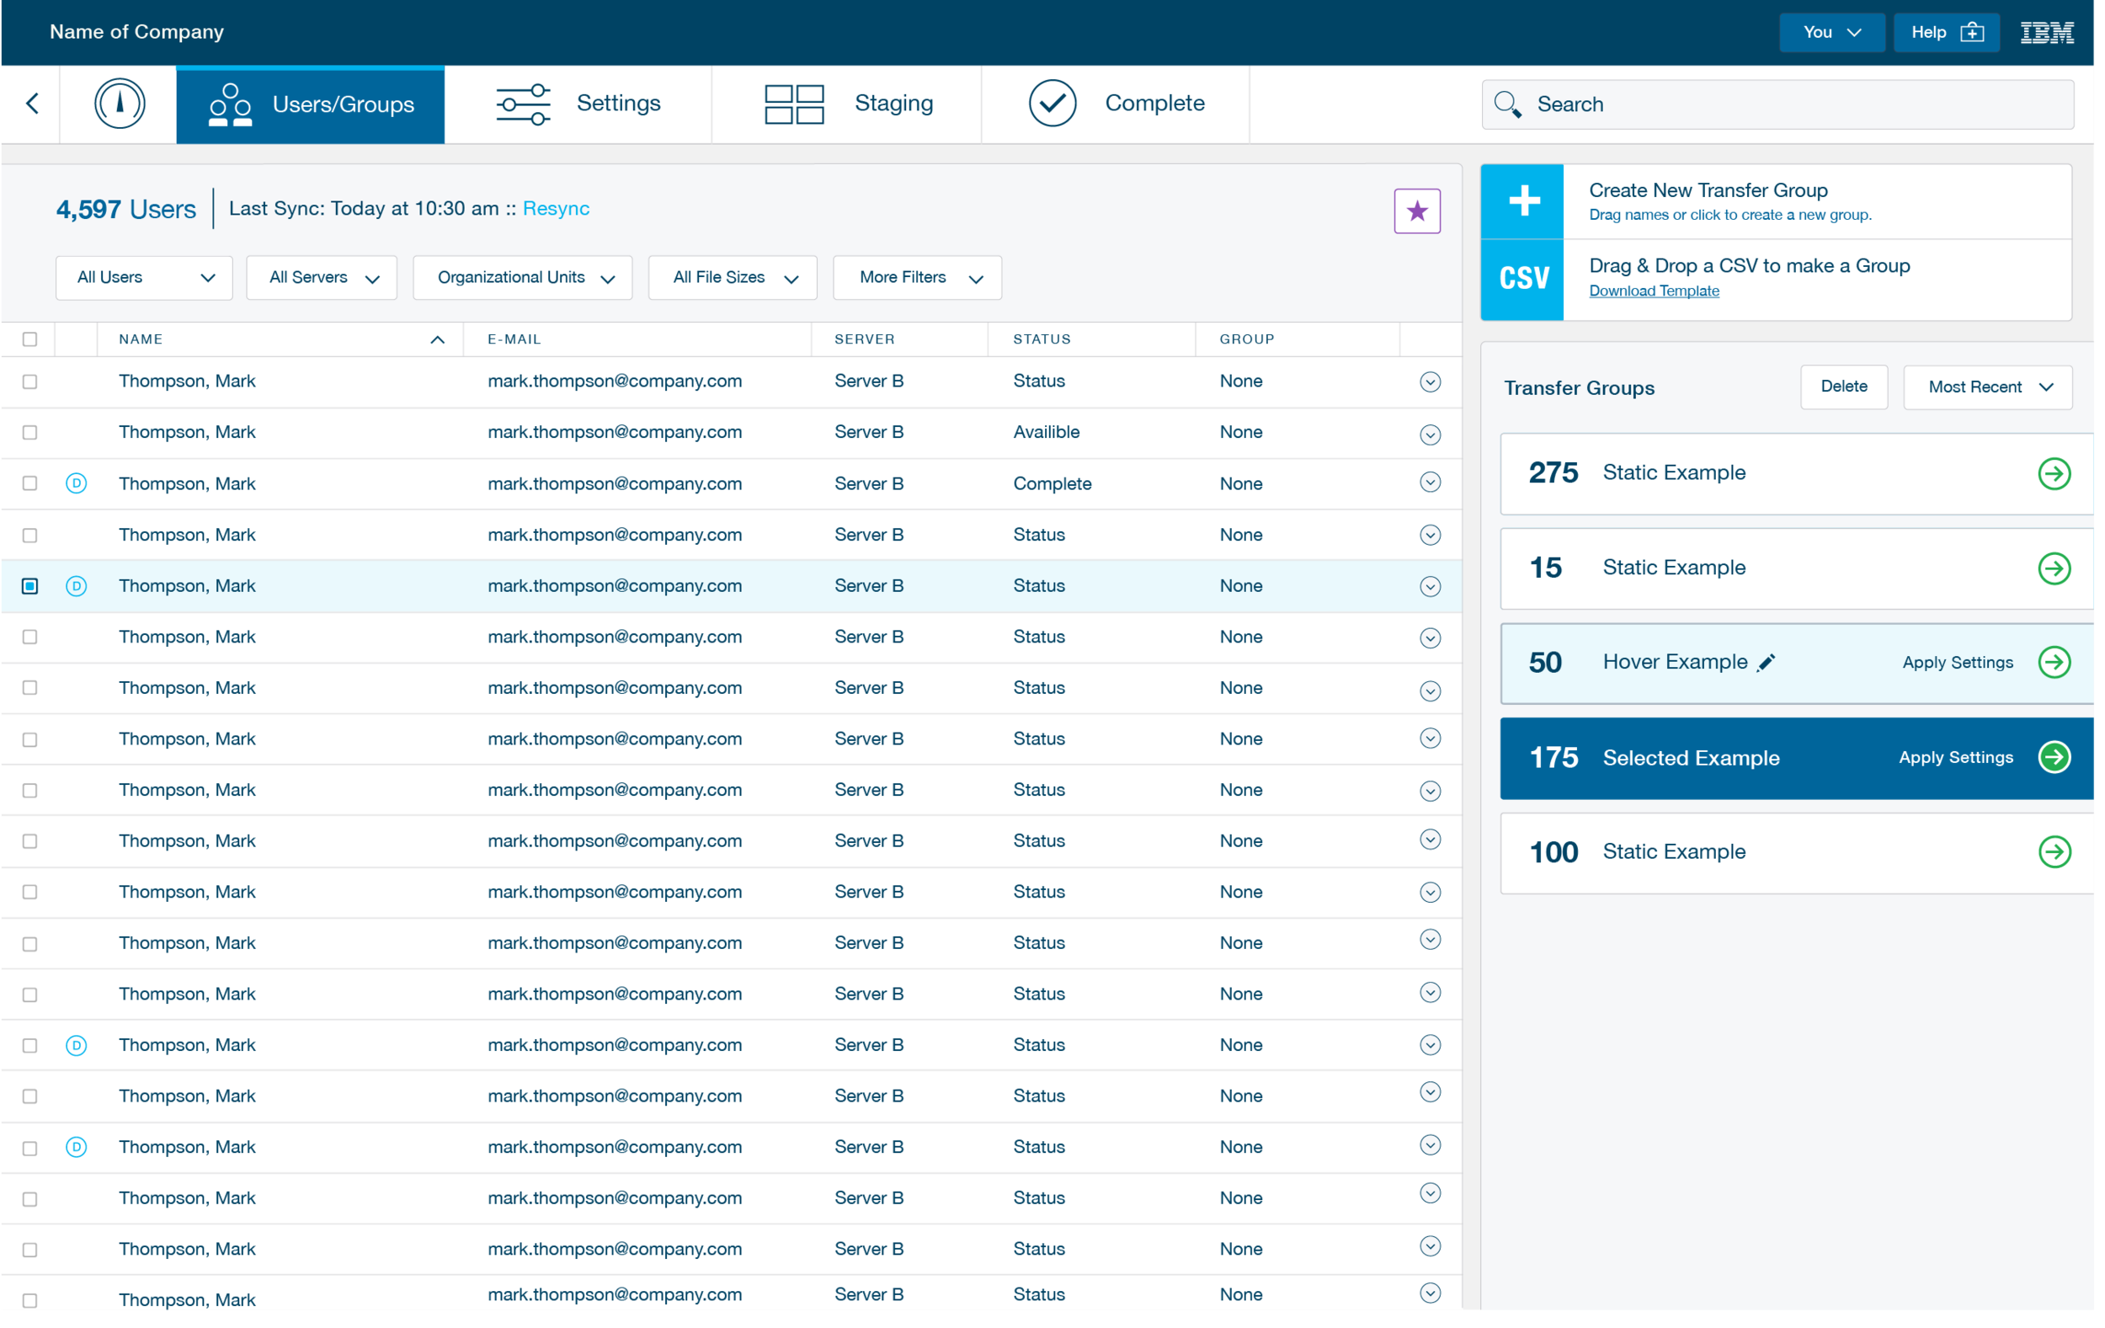Click the CSV upload icon tile
The height and width of the screenshot is (1328, 2105).
[1523, 279]
